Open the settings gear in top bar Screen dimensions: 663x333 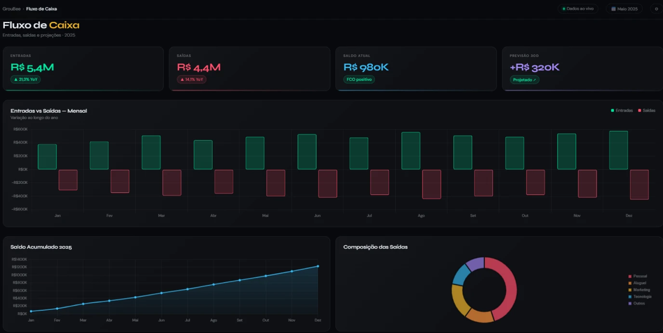tap(656, 9)
